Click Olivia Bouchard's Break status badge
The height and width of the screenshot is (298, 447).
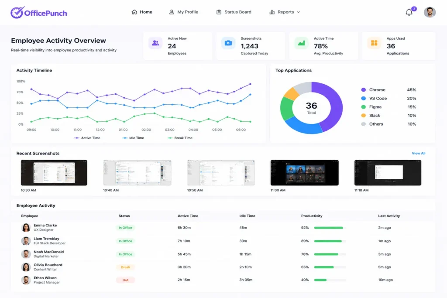point(125,267)
